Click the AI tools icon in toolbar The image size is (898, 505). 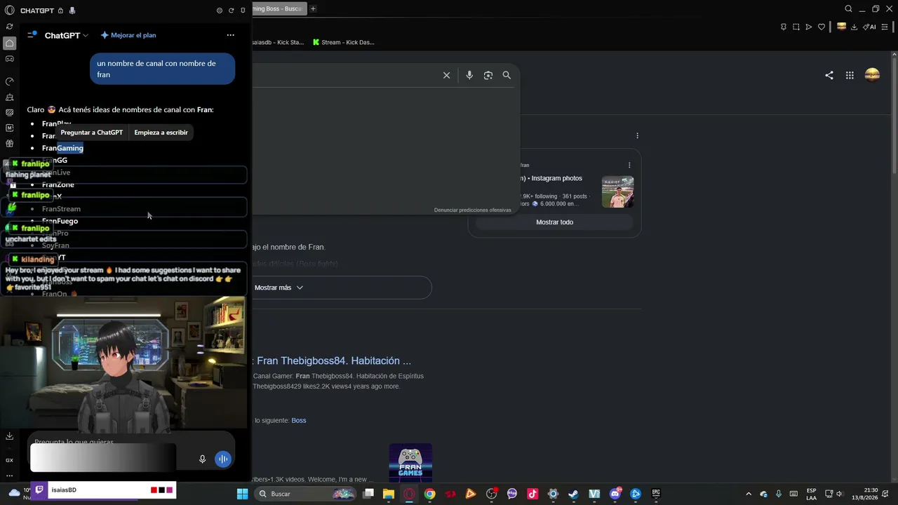tap(870, 27)
